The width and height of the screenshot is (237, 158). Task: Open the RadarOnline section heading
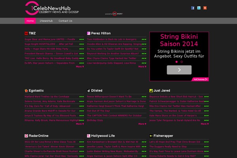coord(39,136)
